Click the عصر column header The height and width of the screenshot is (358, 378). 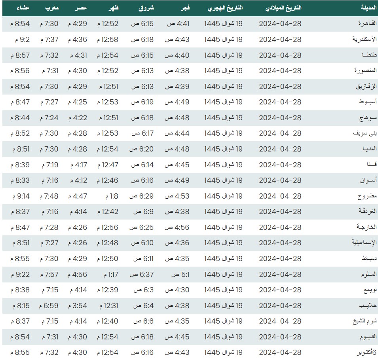80,8
